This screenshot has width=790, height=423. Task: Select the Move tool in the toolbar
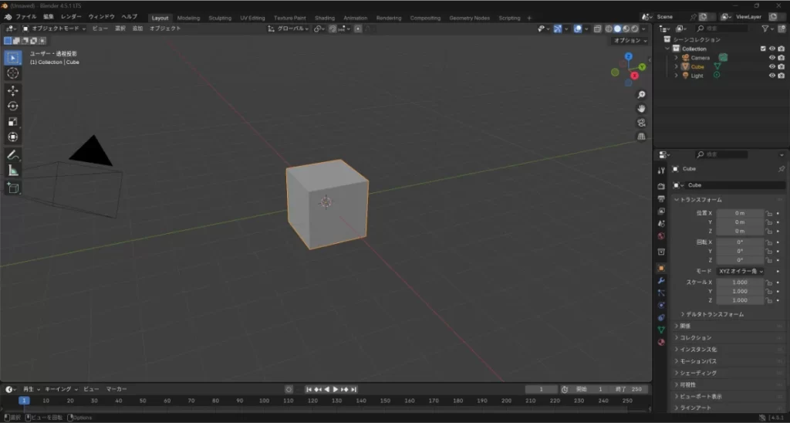13,90
